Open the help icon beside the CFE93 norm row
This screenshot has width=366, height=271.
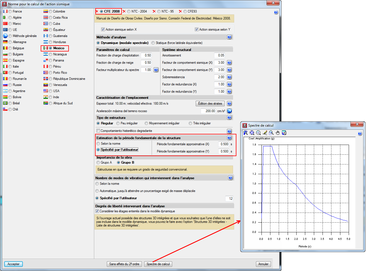coord(276,12)
